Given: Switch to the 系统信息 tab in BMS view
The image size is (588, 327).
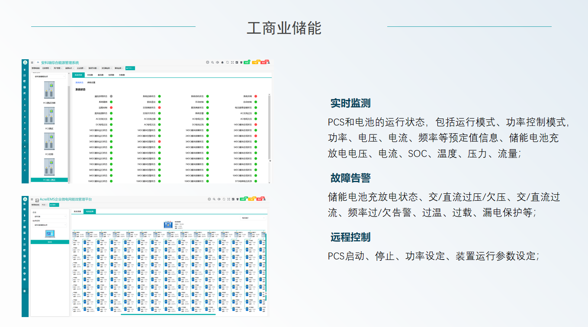Looking at the screenshot, I should pyautogui.click(x=77, y=212).
